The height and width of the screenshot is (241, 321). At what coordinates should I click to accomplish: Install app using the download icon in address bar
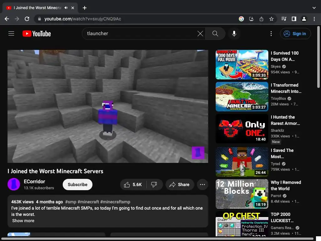pyautogui.click(x=251, y=19)
